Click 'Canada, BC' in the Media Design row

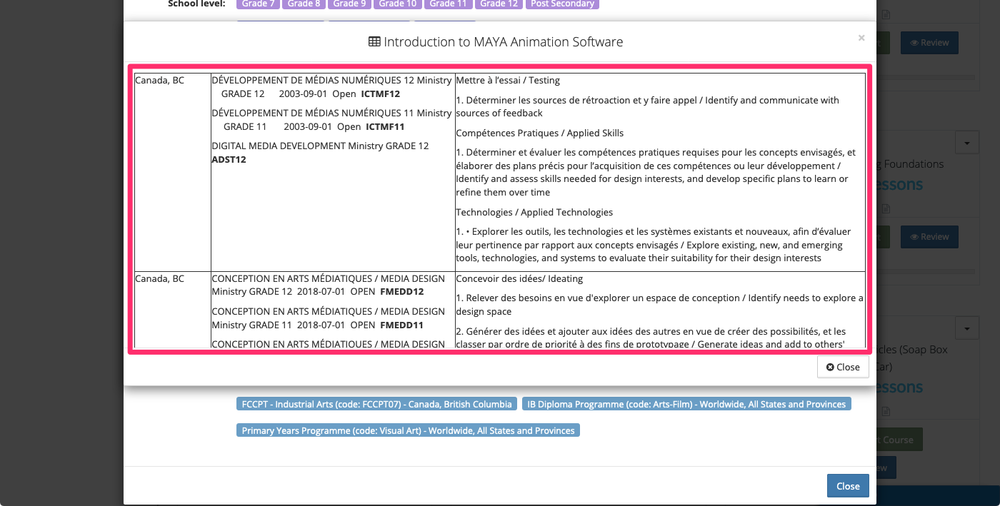tap(159, 278)
